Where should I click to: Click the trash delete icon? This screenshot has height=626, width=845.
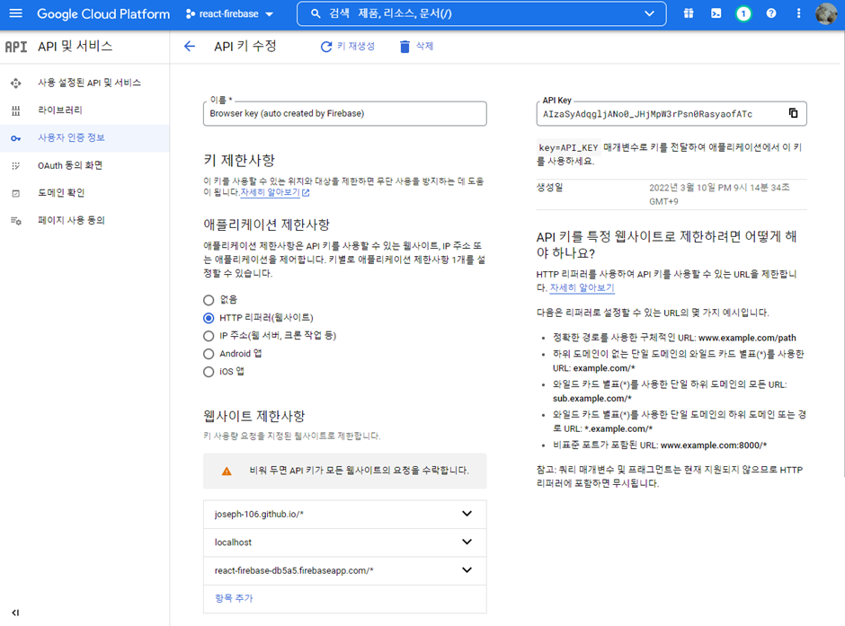(405, 47)
